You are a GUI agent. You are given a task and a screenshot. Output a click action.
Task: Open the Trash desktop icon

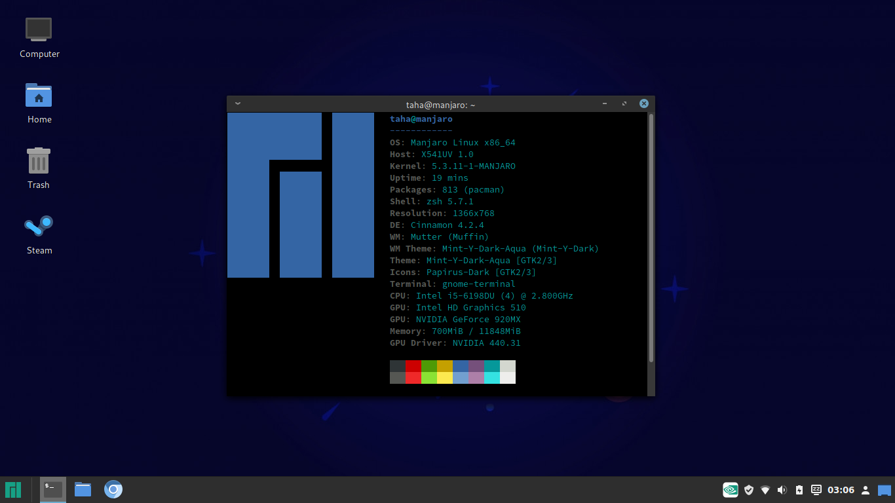coord(39,168)
